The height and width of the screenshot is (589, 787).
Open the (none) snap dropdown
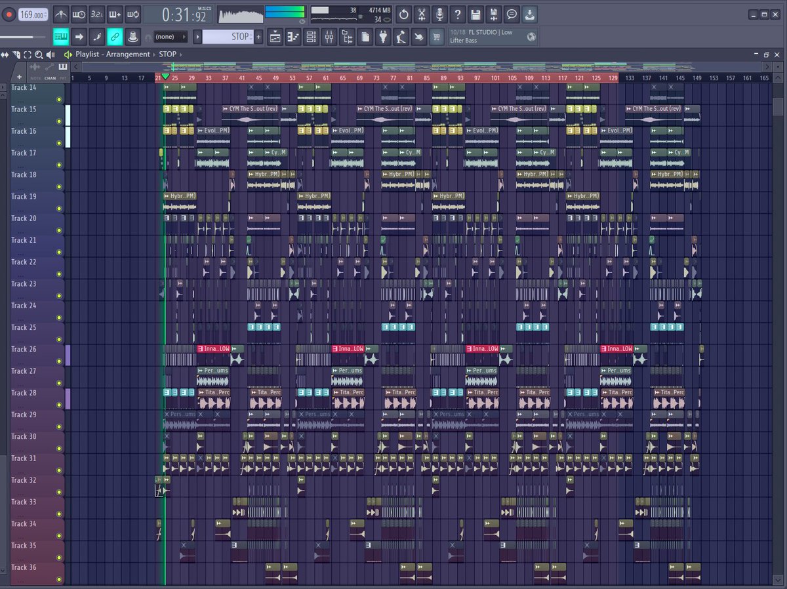pos(171,37)
